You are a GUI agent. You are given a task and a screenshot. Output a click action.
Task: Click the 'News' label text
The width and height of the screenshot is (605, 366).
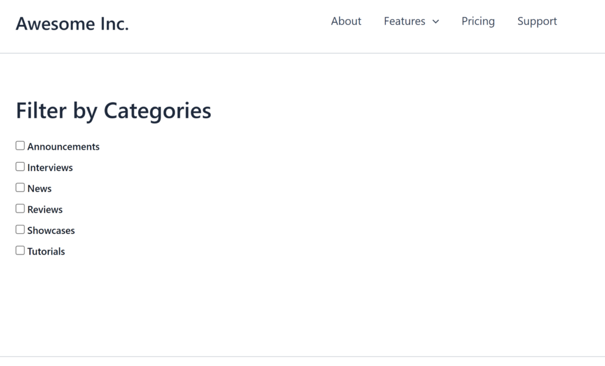coord(39,189)
